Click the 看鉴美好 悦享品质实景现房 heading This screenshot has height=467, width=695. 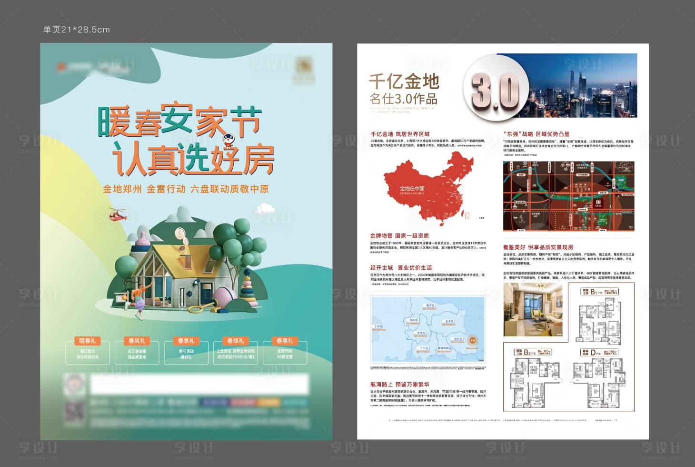(x=538, y=247)
